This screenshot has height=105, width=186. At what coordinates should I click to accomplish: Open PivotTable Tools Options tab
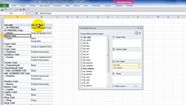[119, 6]
